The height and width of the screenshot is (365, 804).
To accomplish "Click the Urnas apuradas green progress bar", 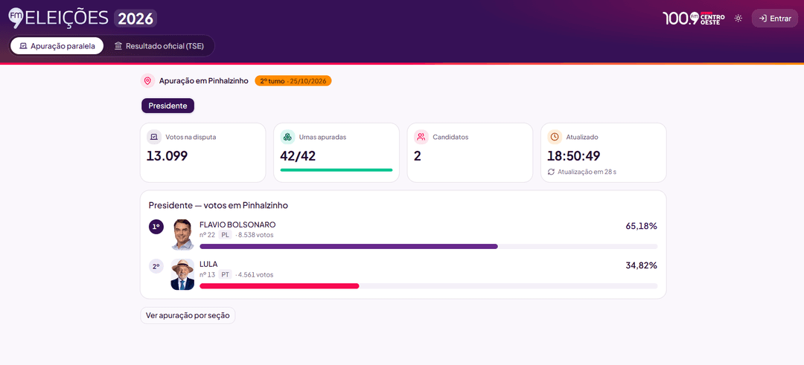I will [336, 170].
